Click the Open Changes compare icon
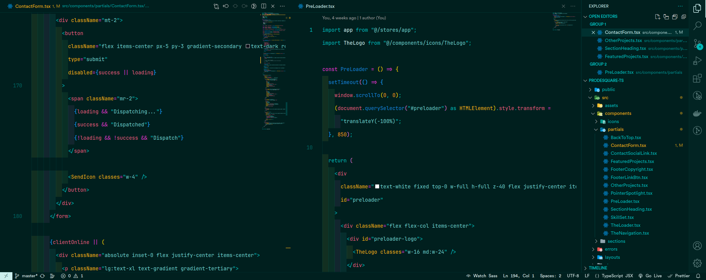706x280 pixels. [216, 6]
